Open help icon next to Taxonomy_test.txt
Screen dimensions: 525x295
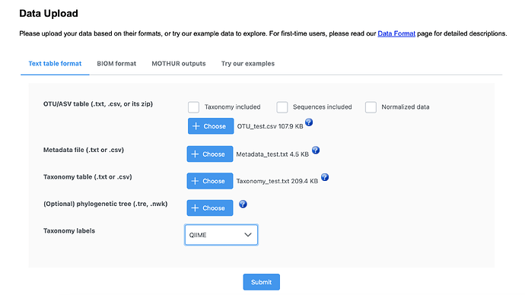coord(325,177)
